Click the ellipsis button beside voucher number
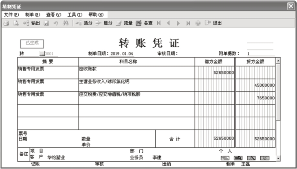This screenshot has width=297, height=169. [x=42, y=54]
